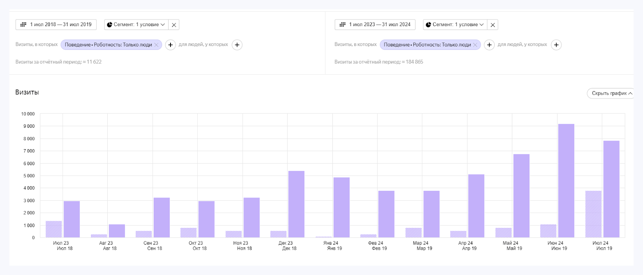643x275 pixels.
Task: Select the solid Июн 24 bar
Action: (566, 181)
